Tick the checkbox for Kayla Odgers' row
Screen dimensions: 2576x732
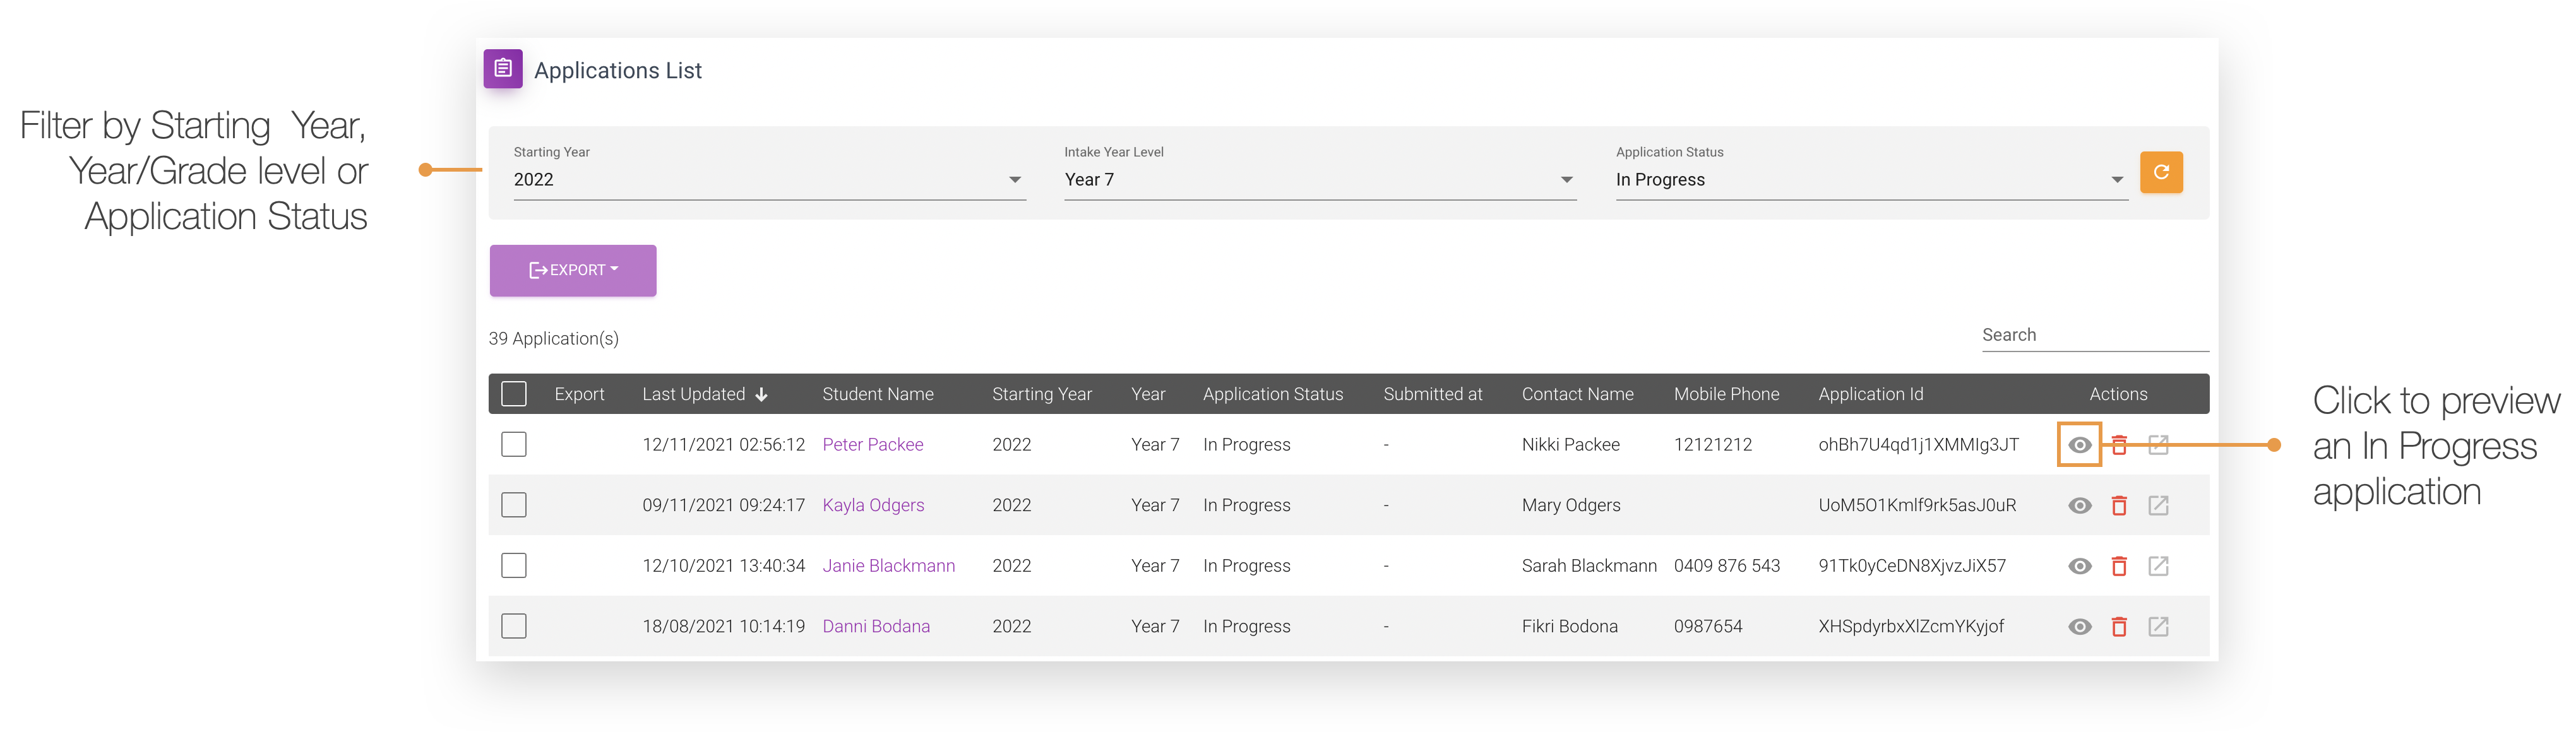click(x=514, y=505)
